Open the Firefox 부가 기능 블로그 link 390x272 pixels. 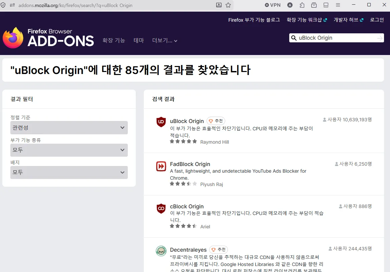(254, 20)
